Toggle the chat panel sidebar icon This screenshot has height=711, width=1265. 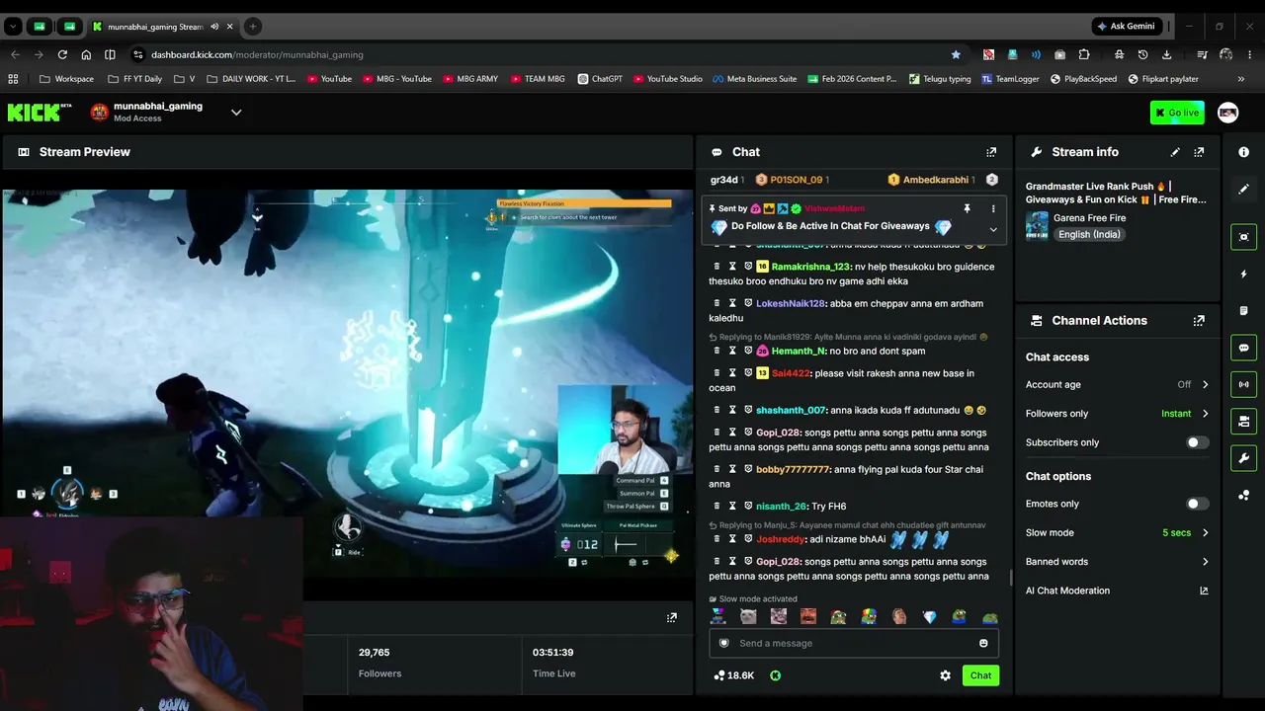click(1244, 348)
